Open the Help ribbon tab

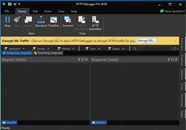click(x=74, y=12)
